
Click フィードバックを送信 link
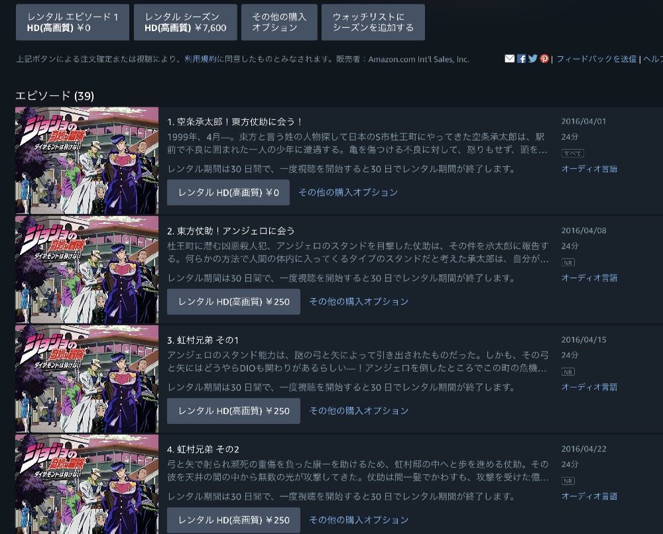pos(596,59)
